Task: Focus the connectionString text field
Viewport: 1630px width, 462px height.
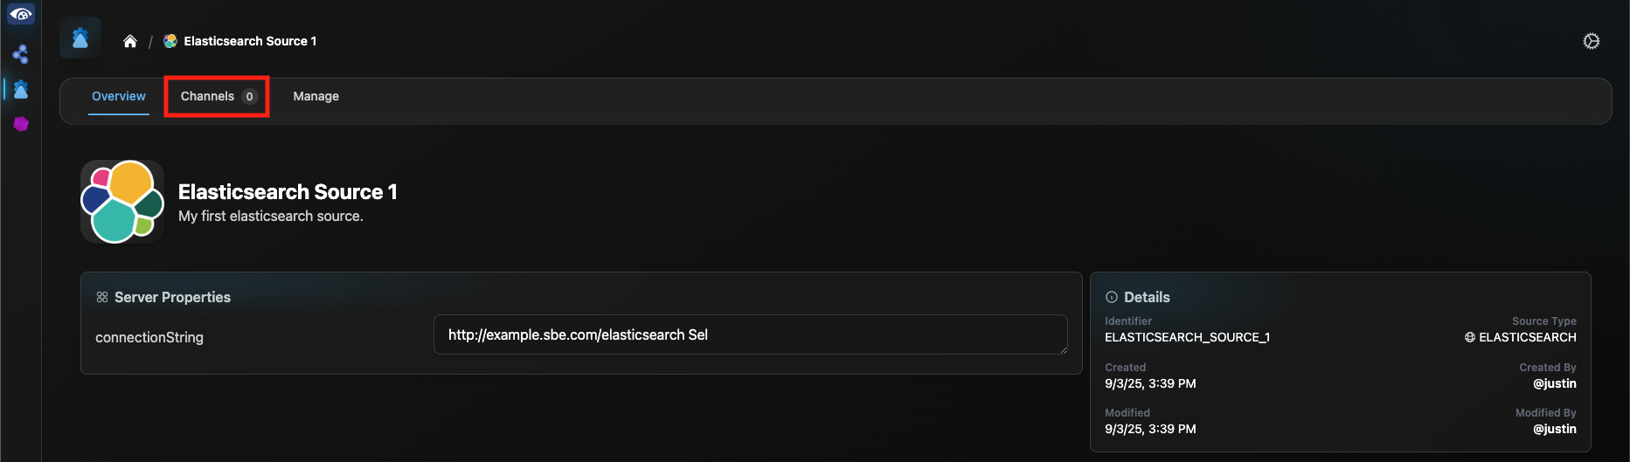Action: (x=750, y=334)
